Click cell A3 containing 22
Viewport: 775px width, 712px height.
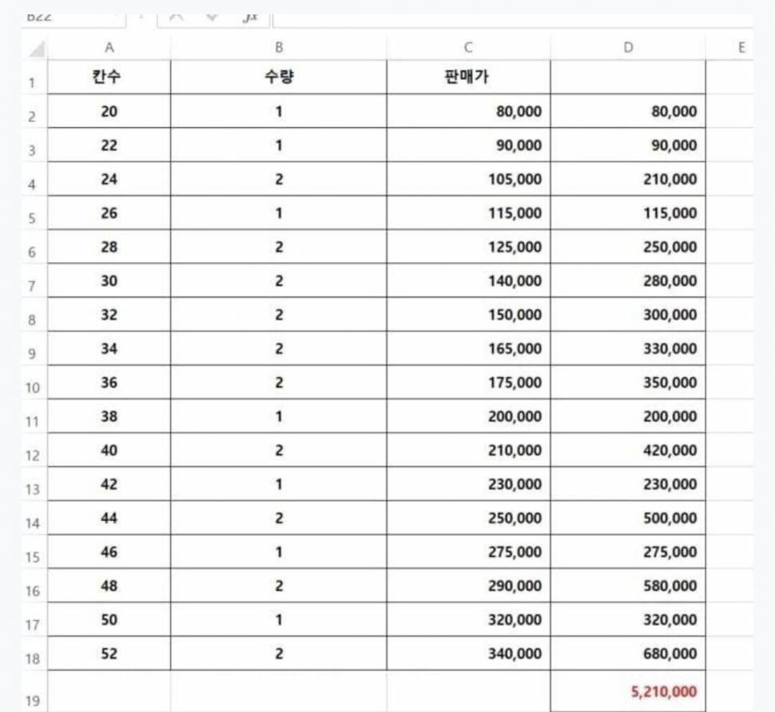[x=109, y=145]
